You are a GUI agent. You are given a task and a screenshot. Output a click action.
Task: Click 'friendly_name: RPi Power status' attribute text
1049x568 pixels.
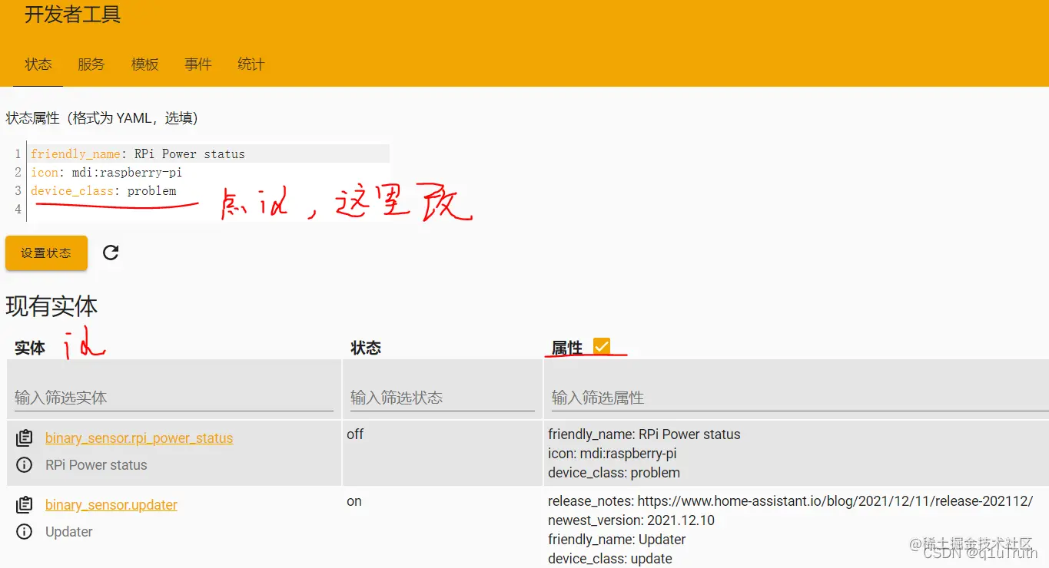(x=644, y=434)
